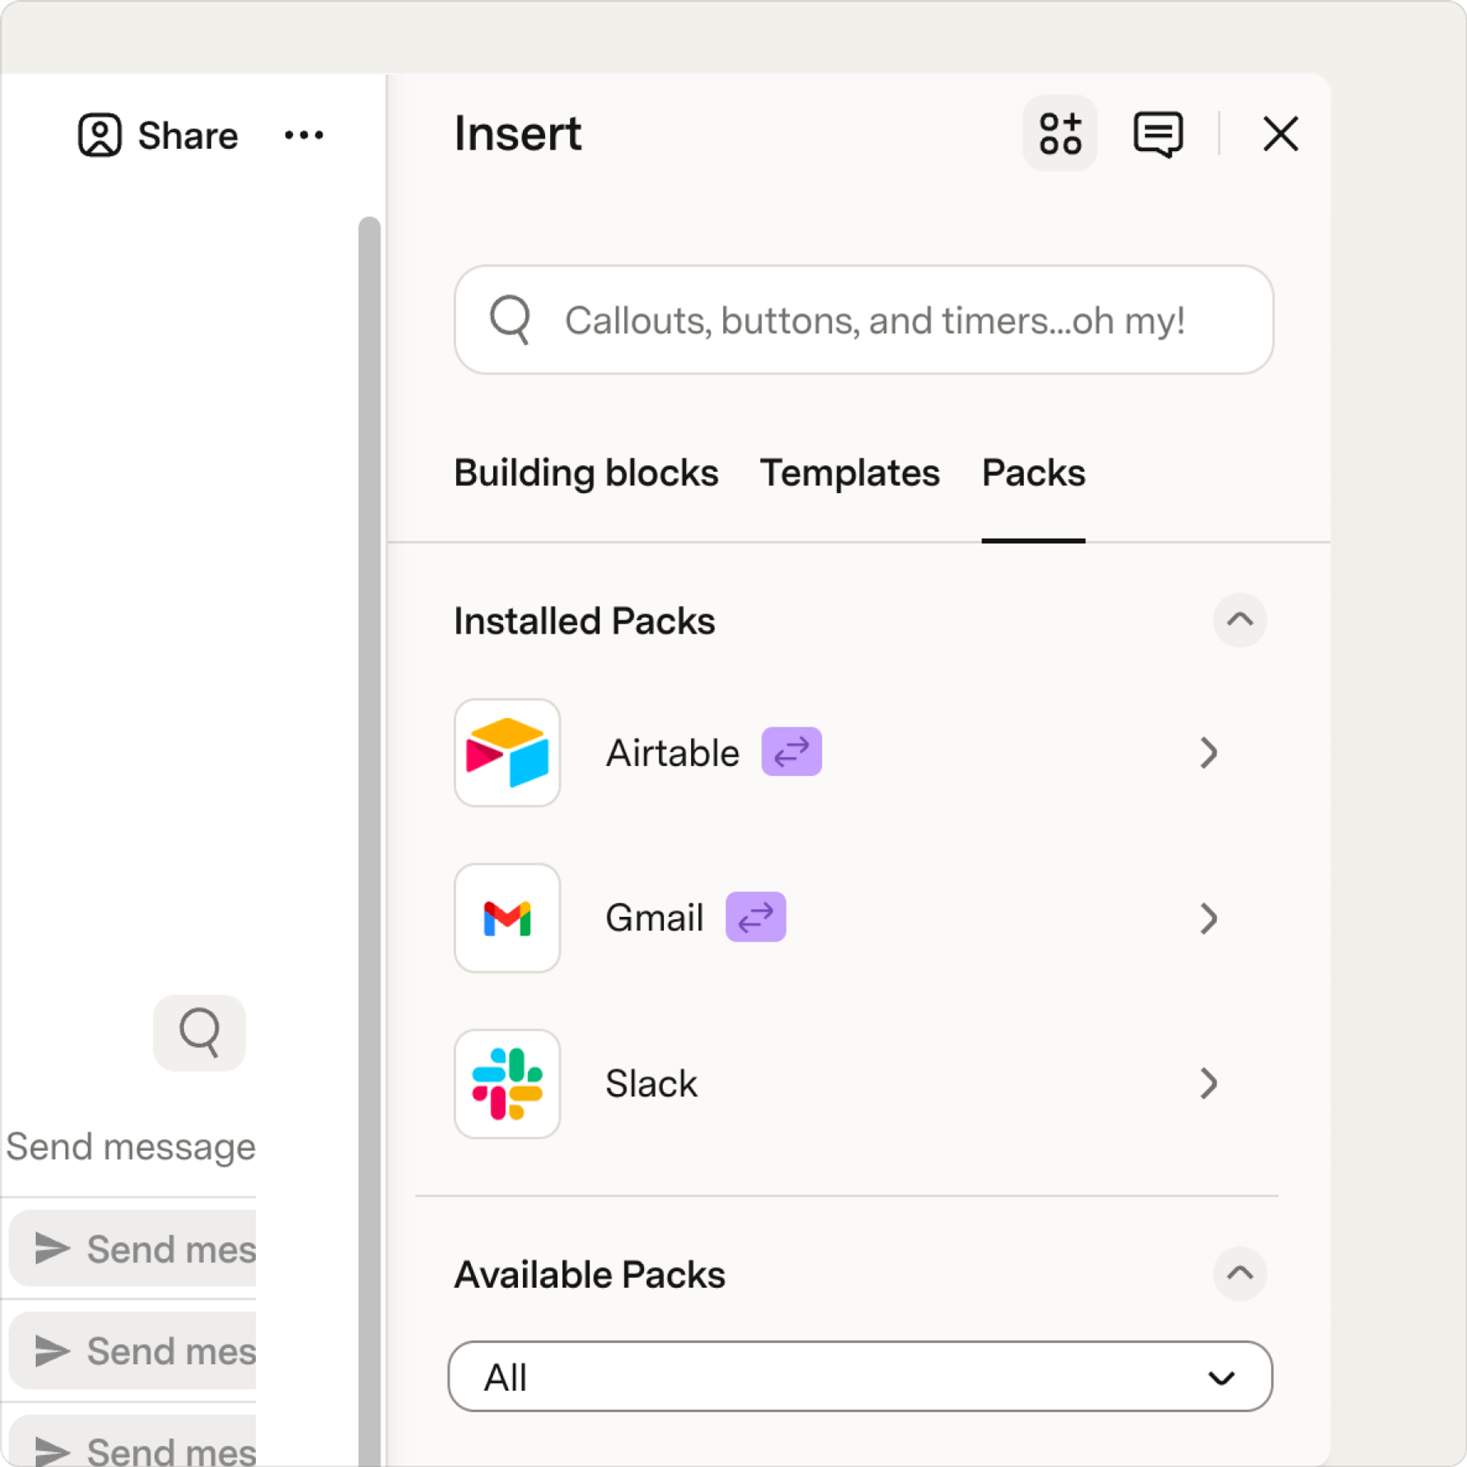Expand the Airtable pack chevron
This screenshot has height=1467, width=1467.
[x=1209, y=753]
